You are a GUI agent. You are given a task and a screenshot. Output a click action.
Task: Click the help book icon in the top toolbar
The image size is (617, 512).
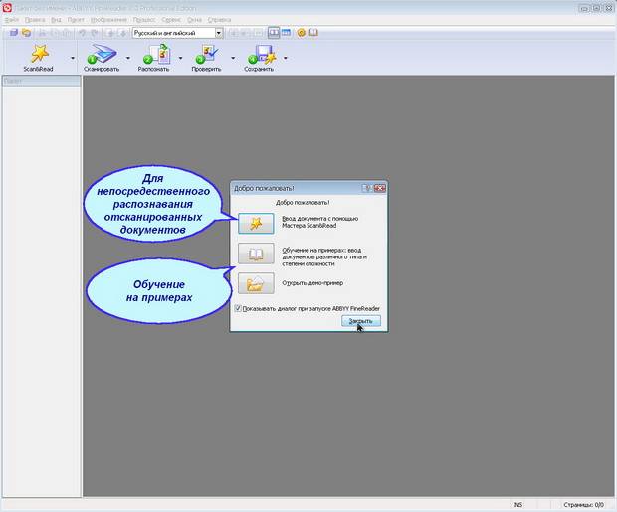pyautogui.click(x=313, y=33)
